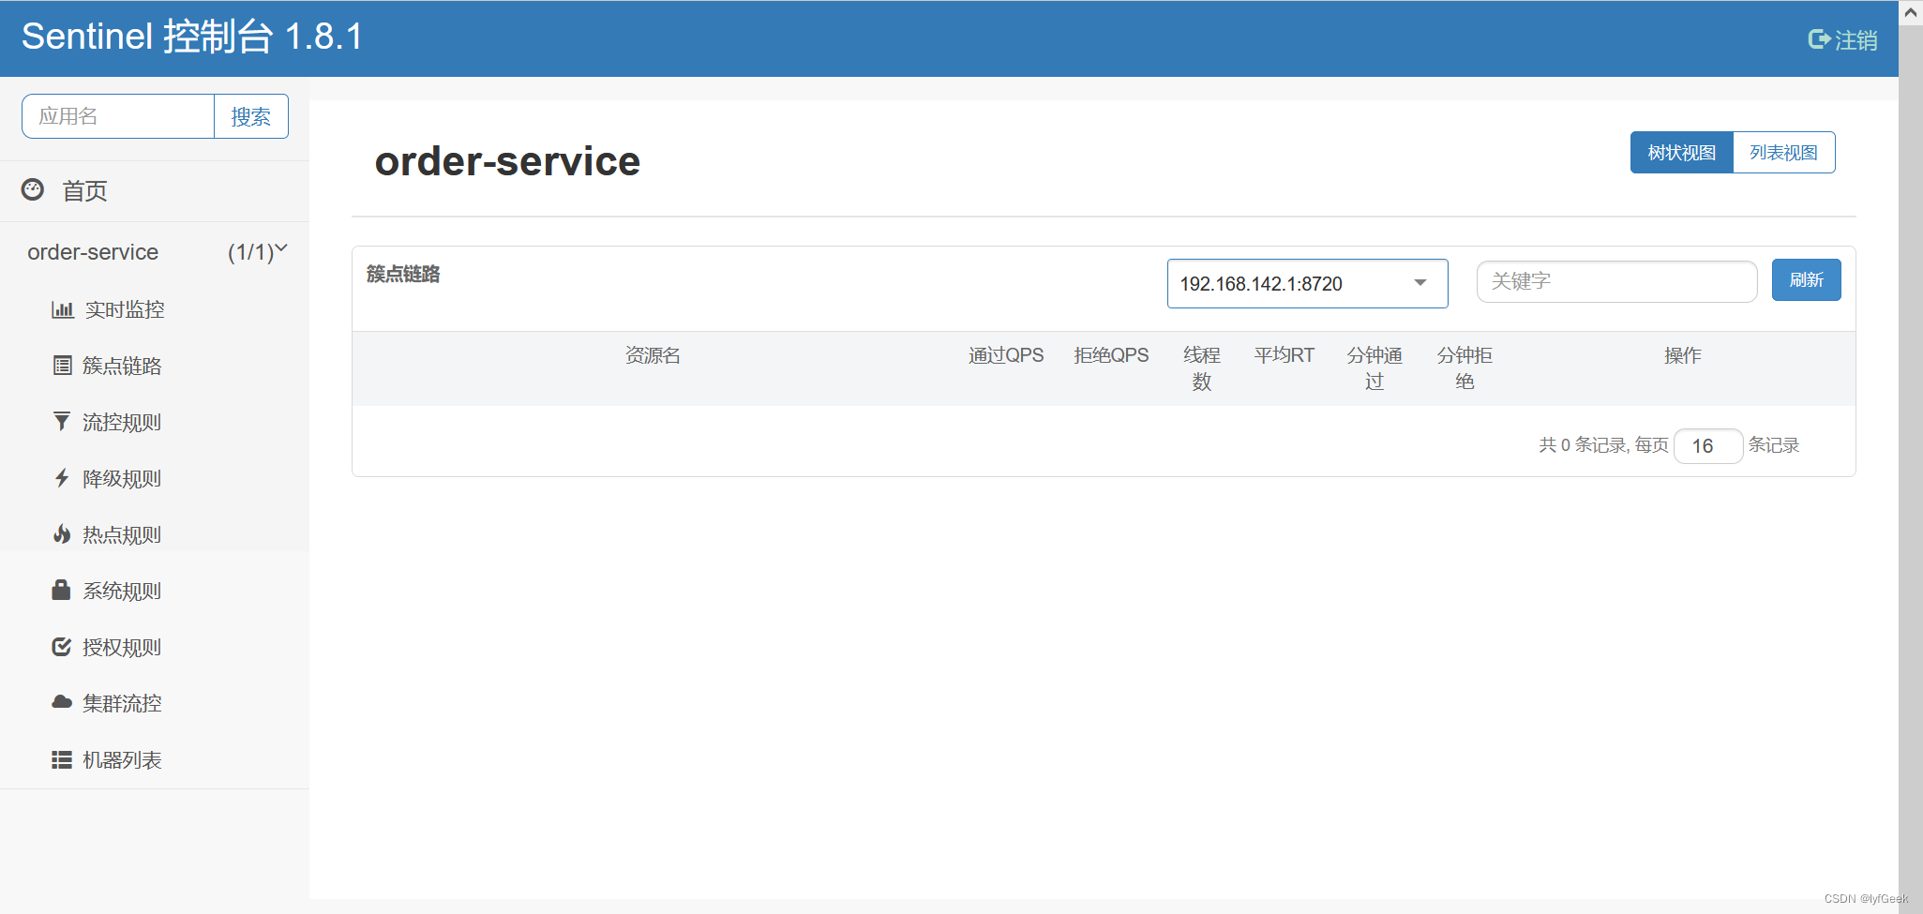This screenshot has height=914, width=1923.
Task: Switch to 树状视图 tree view
Action: click(1682, 152)
